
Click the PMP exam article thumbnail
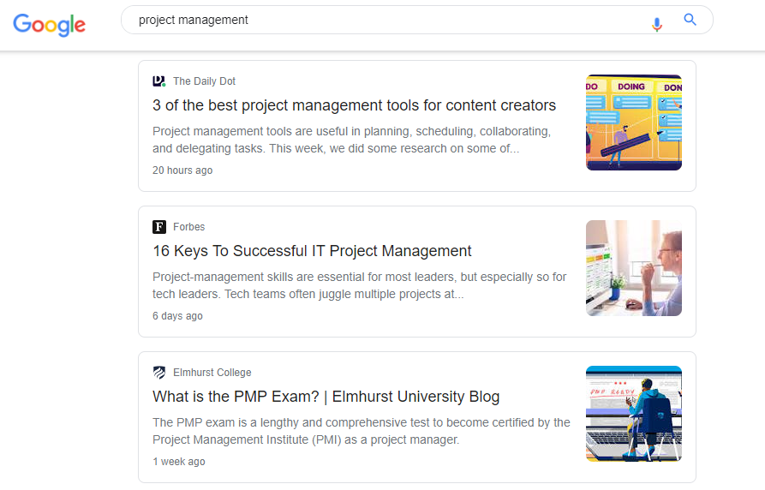pos(633,414)
